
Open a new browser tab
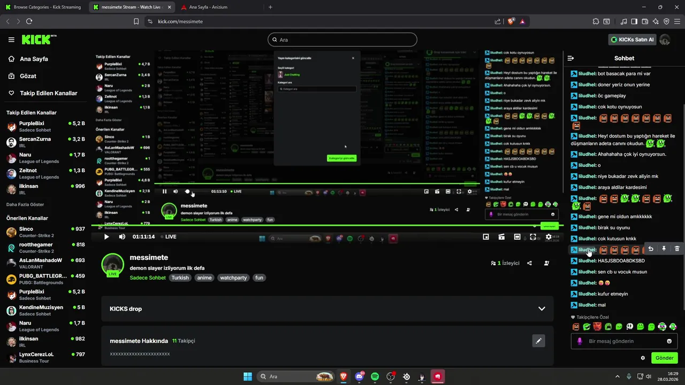270,7
